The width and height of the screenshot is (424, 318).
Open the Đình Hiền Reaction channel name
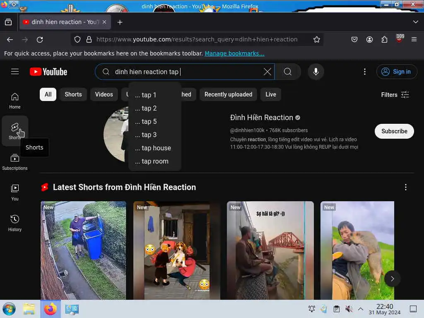tap(262, 118)
